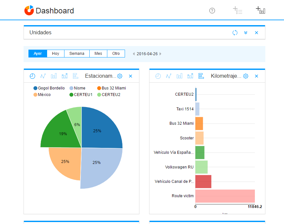
Task: Click the add chart icon in header
Action: pos(260,10)
